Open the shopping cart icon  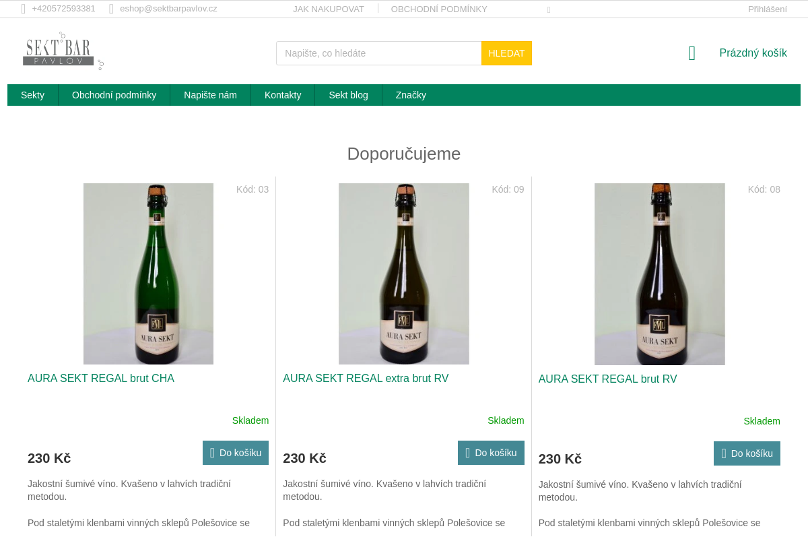coord(692,53)
